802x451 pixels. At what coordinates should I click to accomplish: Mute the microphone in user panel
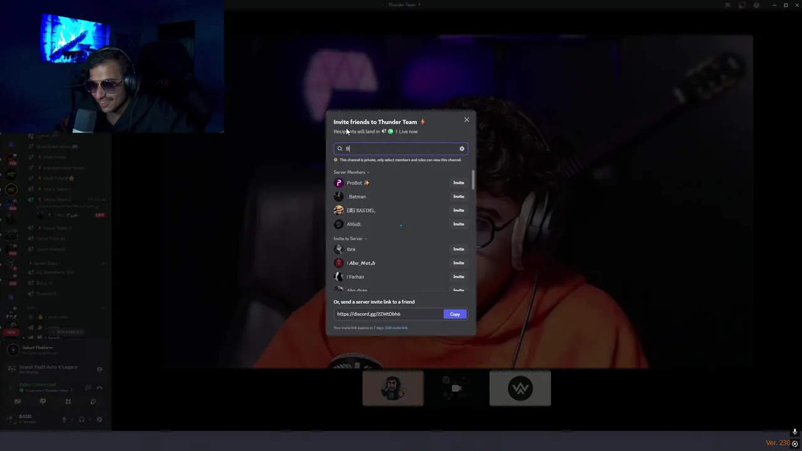64,420
